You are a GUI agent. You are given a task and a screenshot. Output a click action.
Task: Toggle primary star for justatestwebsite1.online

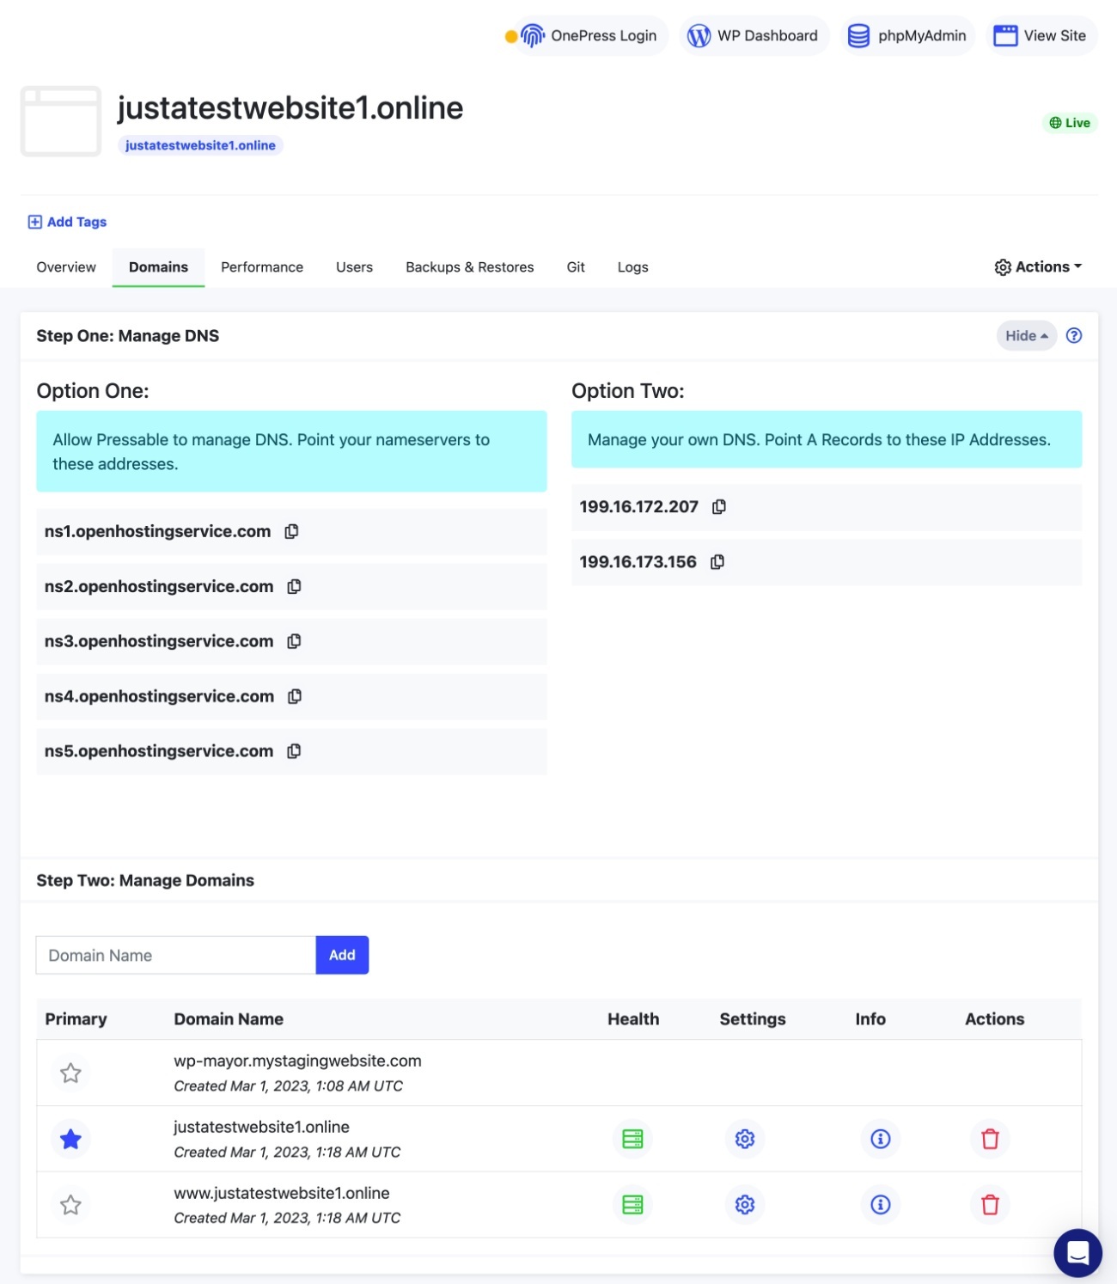[70, 1139]
